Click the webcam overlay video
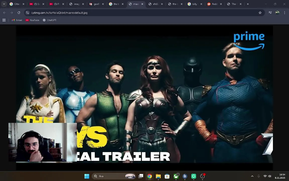289x181 pixels. coord(43,142)
